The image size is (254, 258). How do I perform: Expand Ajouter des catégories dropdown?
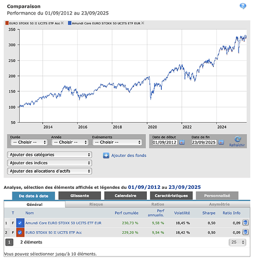tap(49, 155)
